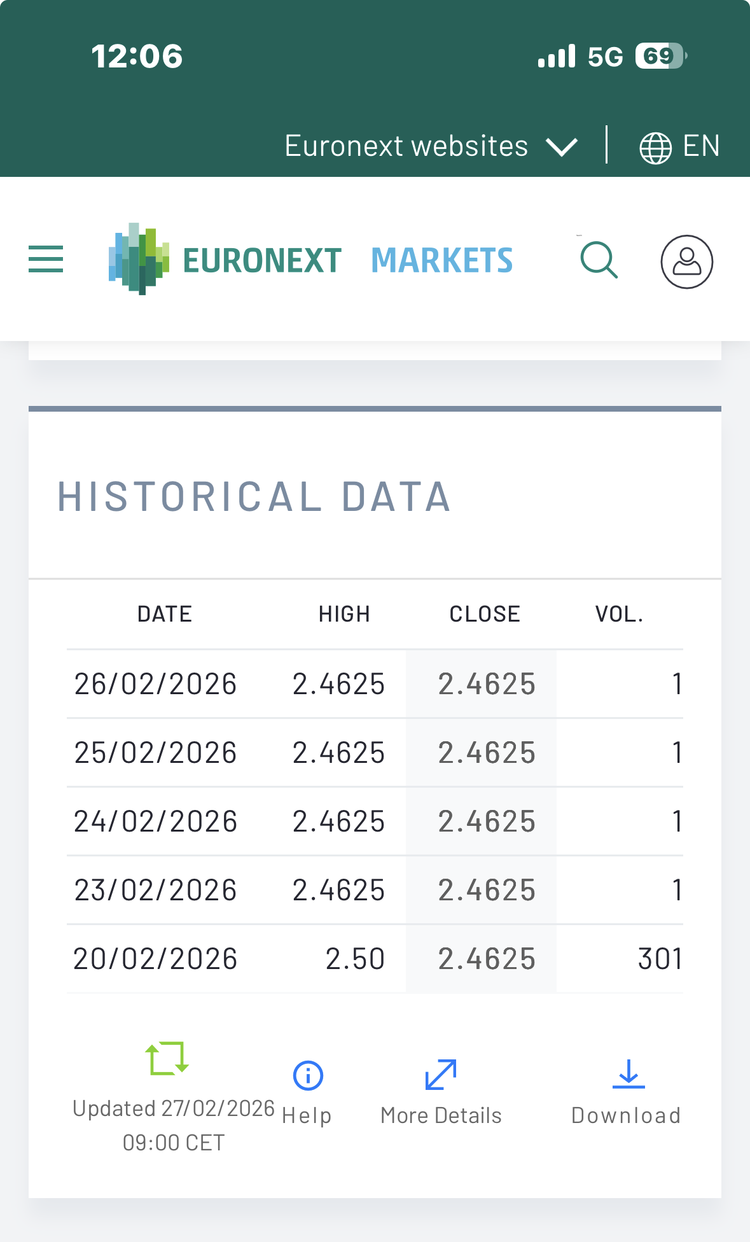Tap the 20/02/2026 row volume 301
Image resolution: width=750 pixels, height=1242 pixels.
pyautogui.click(x=660, y=959)
